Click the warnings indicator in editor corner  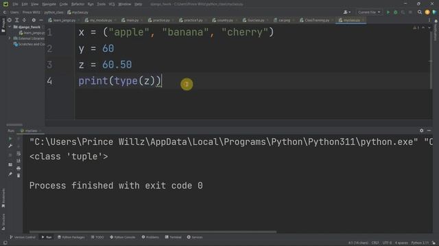pyautogui.click(x=416, y=28)
